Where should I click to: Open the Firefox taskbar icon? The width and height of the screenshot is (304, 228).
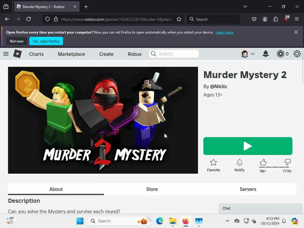point(186,221)
